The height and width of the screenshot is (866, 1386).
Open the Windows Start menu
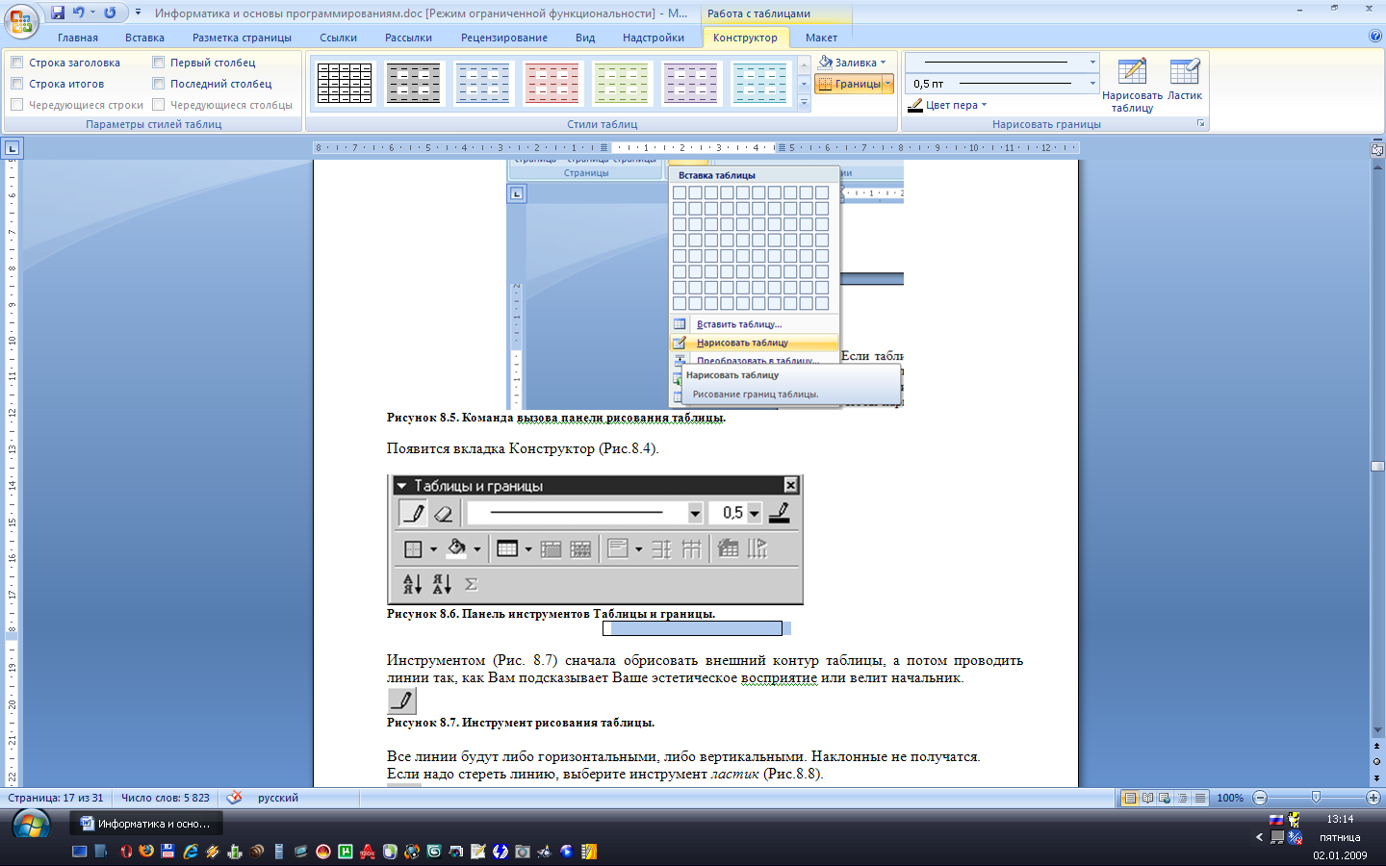coord(31,827)
